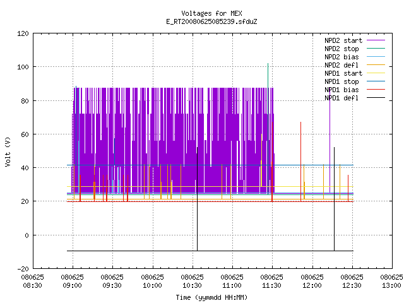Viewport: 404px width, 303px height.
Task: Click the 'NPD2 bias' legend label
Action: coord(342,57)
